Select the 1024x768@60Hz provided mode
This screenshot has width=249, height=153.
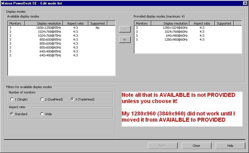tap(188, 32)
